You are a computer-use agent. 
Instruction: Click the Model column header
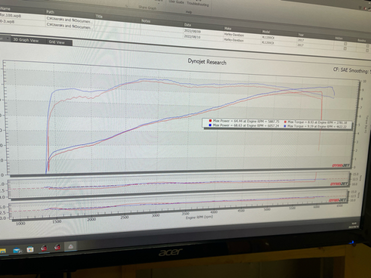pos(266,32)
